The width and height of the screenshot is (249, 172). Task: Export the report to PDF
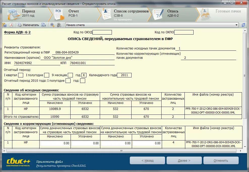[x=11, y=25]
